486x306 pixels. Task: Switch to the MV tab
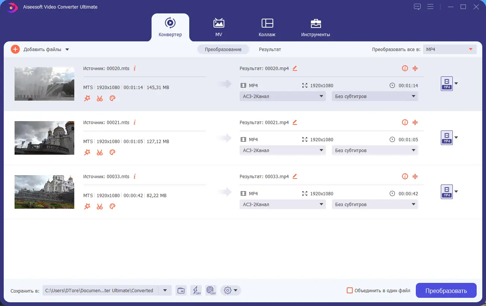(219, 27)
